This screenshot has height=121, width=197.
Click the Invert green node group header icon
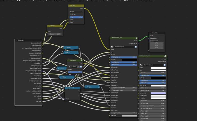pyautogui.click(x=81, y=60)
